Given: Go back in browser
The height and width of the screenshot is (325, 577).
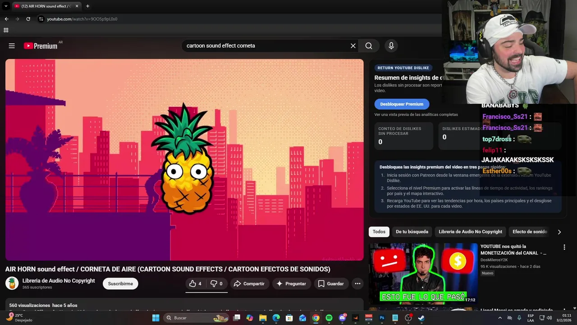Looking at the screenshot, I should 6,19.
